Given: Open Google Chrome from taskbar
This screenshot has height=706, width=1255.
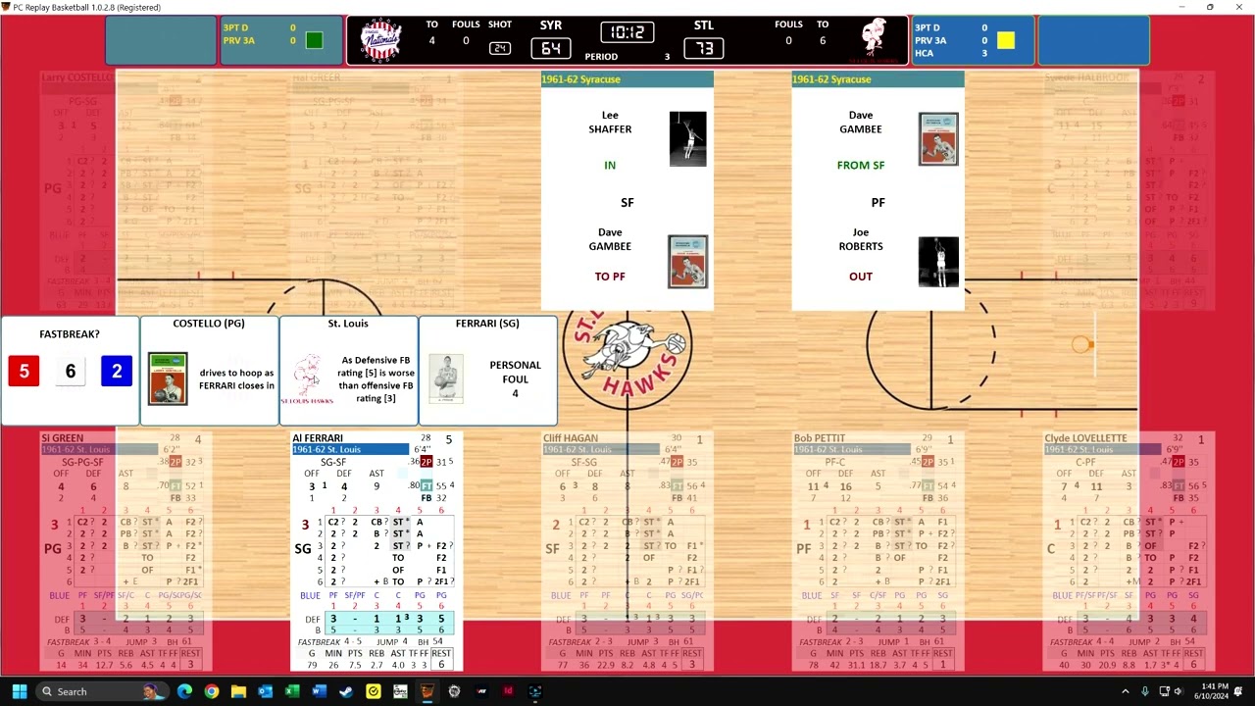Looking at the screenshot, I should [212, 691].
